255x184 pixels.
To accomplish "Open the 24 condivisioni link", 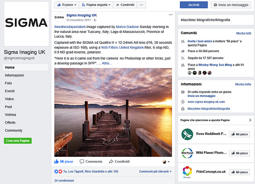I will click(64, 180).
